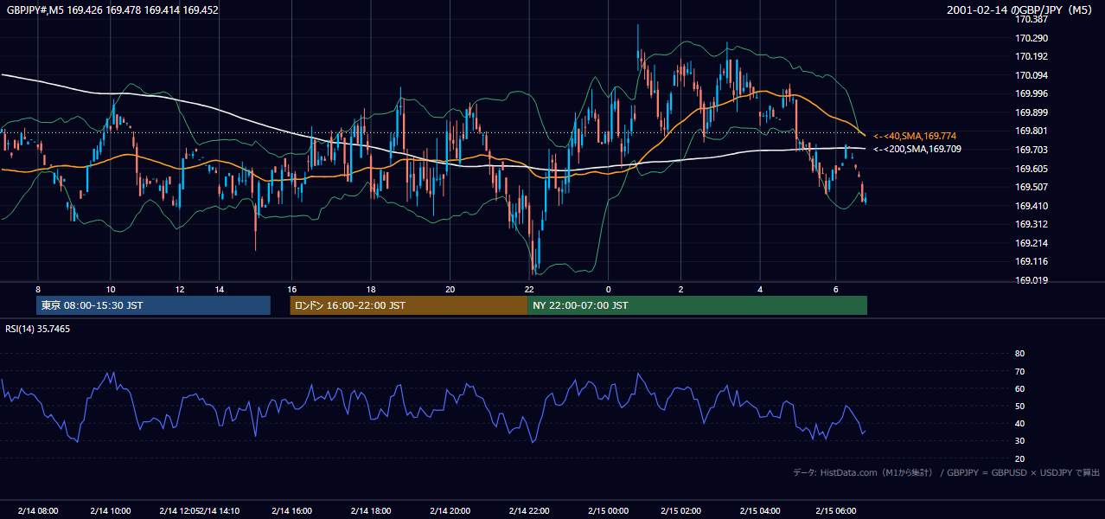Click the 200 SMA 169.709 label
This screenshot has height=519, width=1105.
click(x=917, y=149)
